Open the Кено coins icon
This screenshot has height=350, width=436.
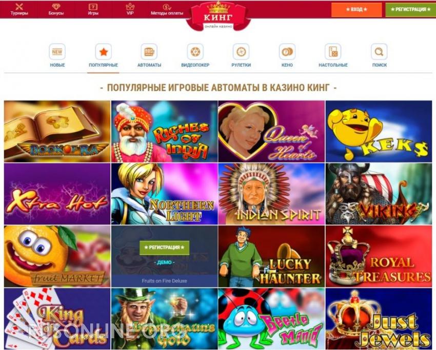(x=287, y=52)
